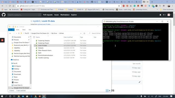The height and width of the screenshot is (98, 175).
Task: Open Windows taskbar search
Action: coord(6,96)
